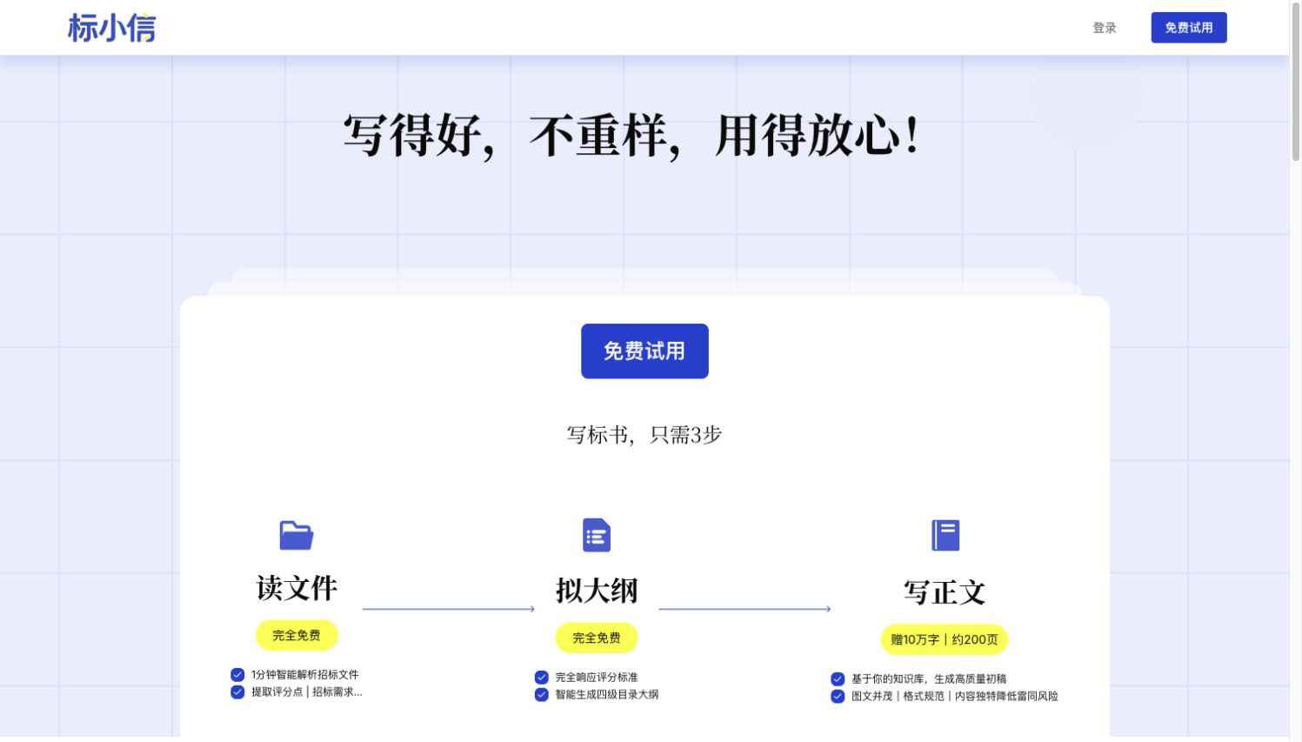This screenshot has width=1302, height=742.
Task: Click the 拟大纲 step heading
Action: tap(597, 591)
